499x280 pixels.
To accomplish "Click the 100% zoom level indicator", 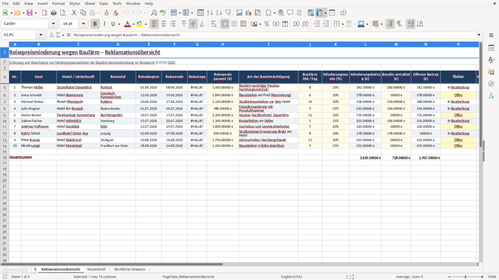I will 492,277.
